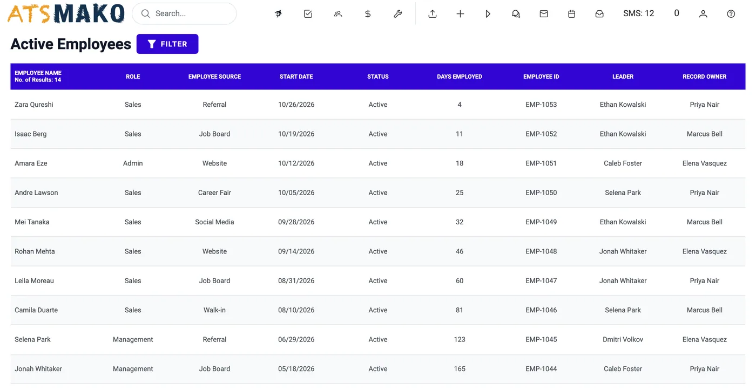Sort by the RECORD OWNER column header
The width and height of the screenshot is (756, 391).
(705, 77)
